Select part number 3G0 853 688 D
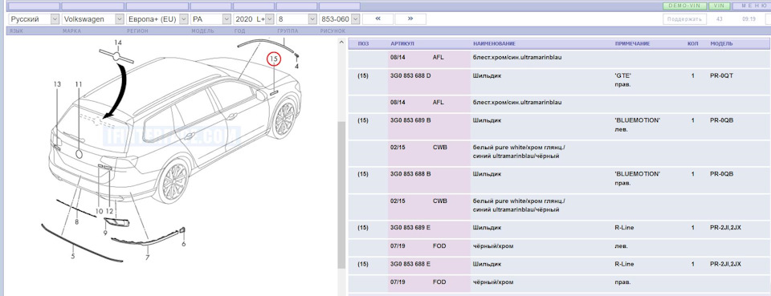 click(410, 75)
